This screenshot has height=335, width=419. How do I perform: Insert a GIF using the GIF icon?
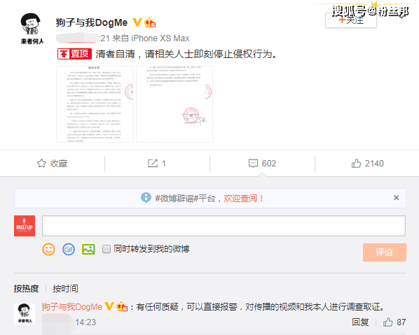point(69,250)
